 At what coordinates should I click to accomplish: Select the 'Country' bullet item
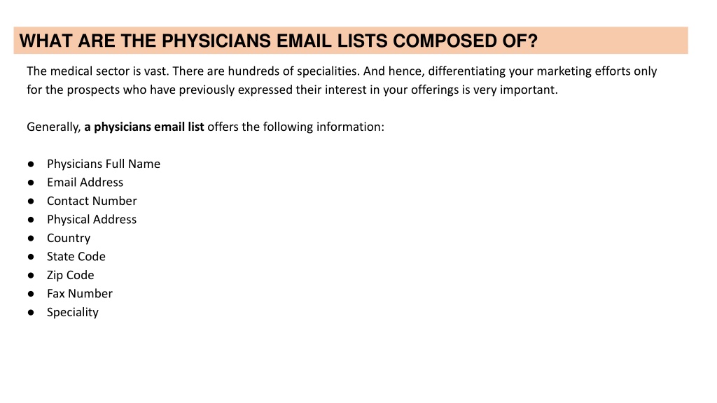69,238
